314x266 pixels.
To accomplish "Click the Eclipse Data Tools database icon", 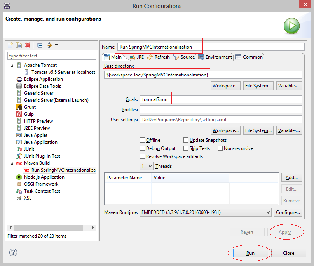I will (x=19, y=86).
